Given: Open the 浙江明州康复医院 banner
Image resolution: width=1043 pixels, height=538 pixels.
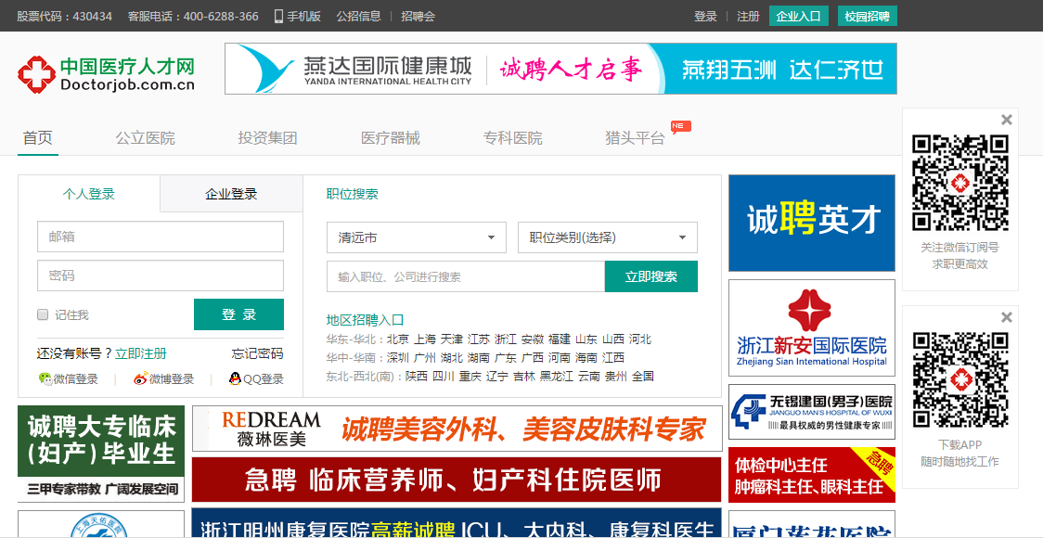Looking at the screenshot, I should pos(457,523).
